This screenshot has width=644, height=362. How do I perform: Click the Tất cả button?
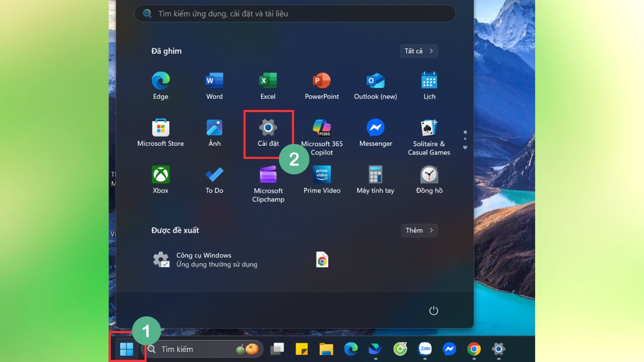coord(418,51)
